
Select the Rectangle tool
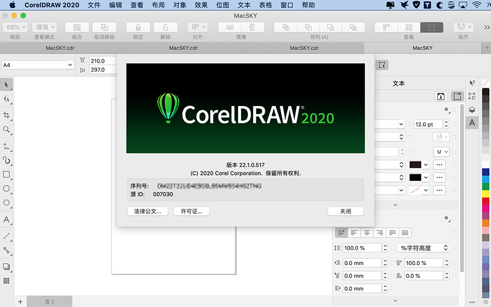[x=6, y=174]
